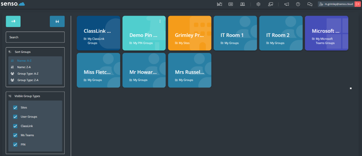The height and width of the screenshot is (156, 362).
Task: Click the list view icon in header
Action: pos(230,4)
